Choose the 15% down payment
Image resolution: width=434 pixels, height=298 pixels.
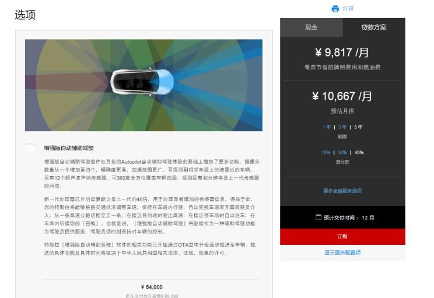pyautogui.click(x=325, y=152)
